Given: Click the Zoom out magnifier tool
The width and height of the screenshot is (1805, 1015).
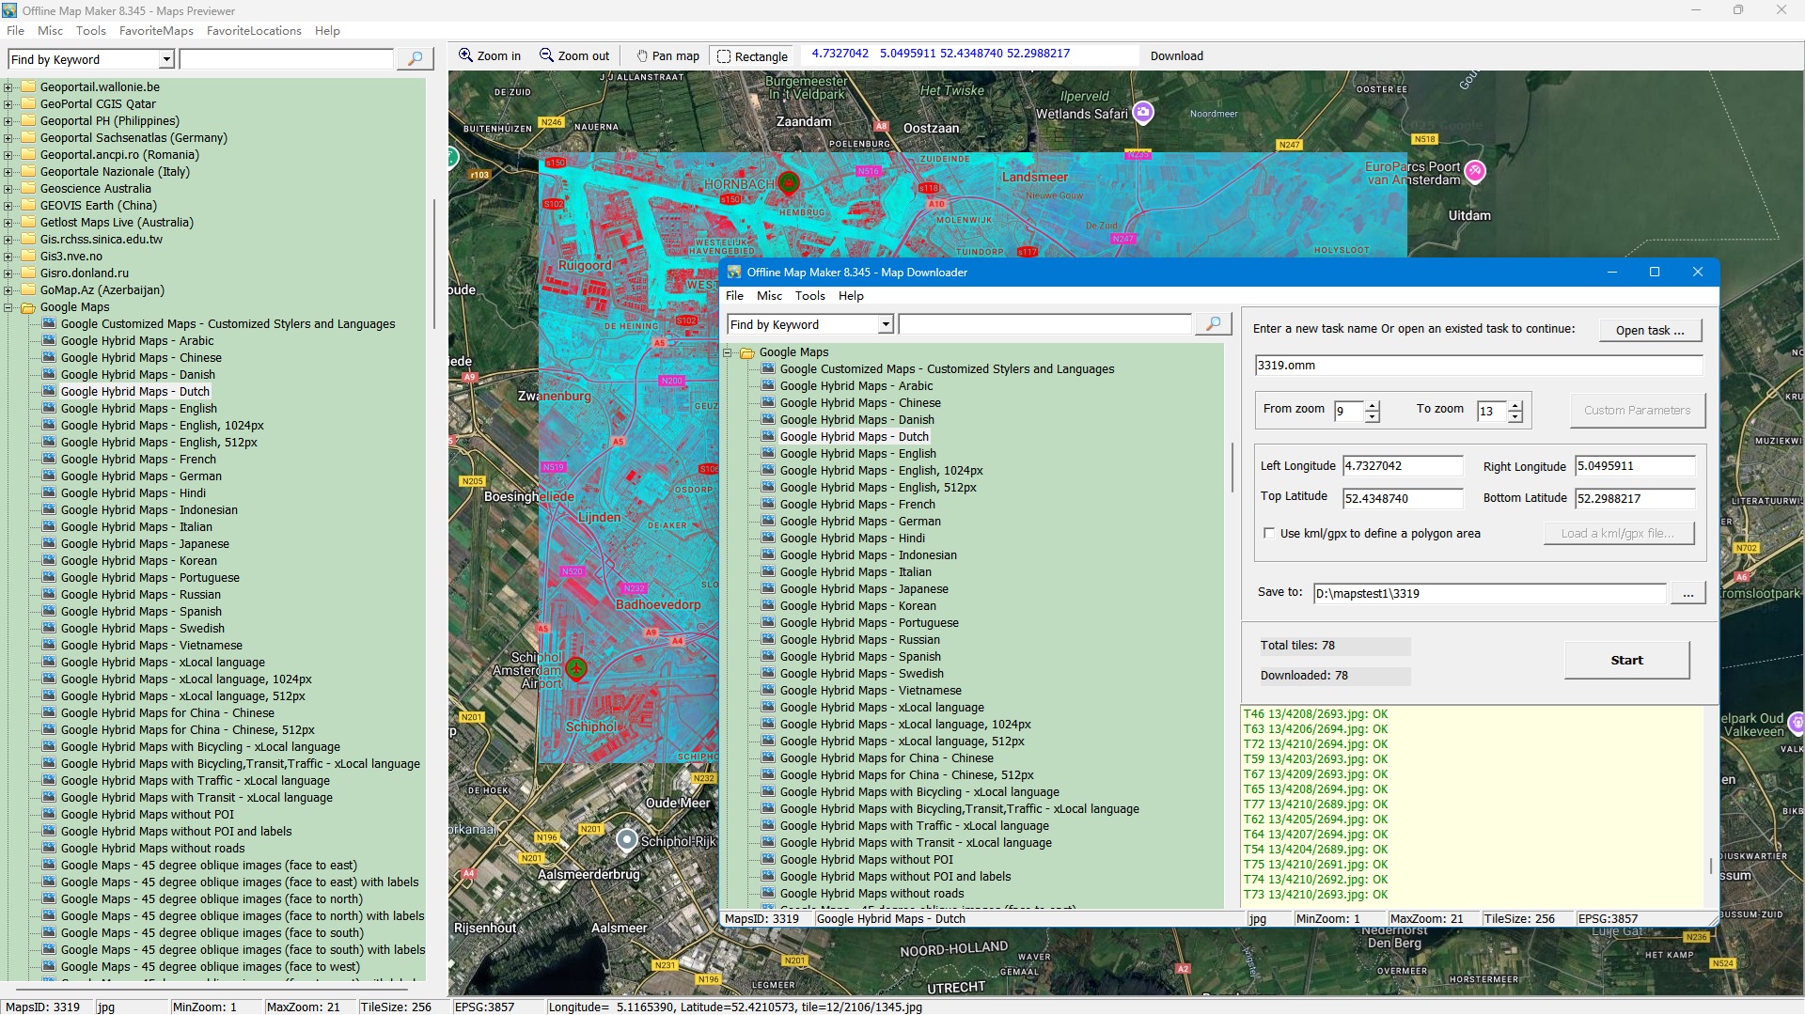Looking at the screenshot, I should pos(574,56).
